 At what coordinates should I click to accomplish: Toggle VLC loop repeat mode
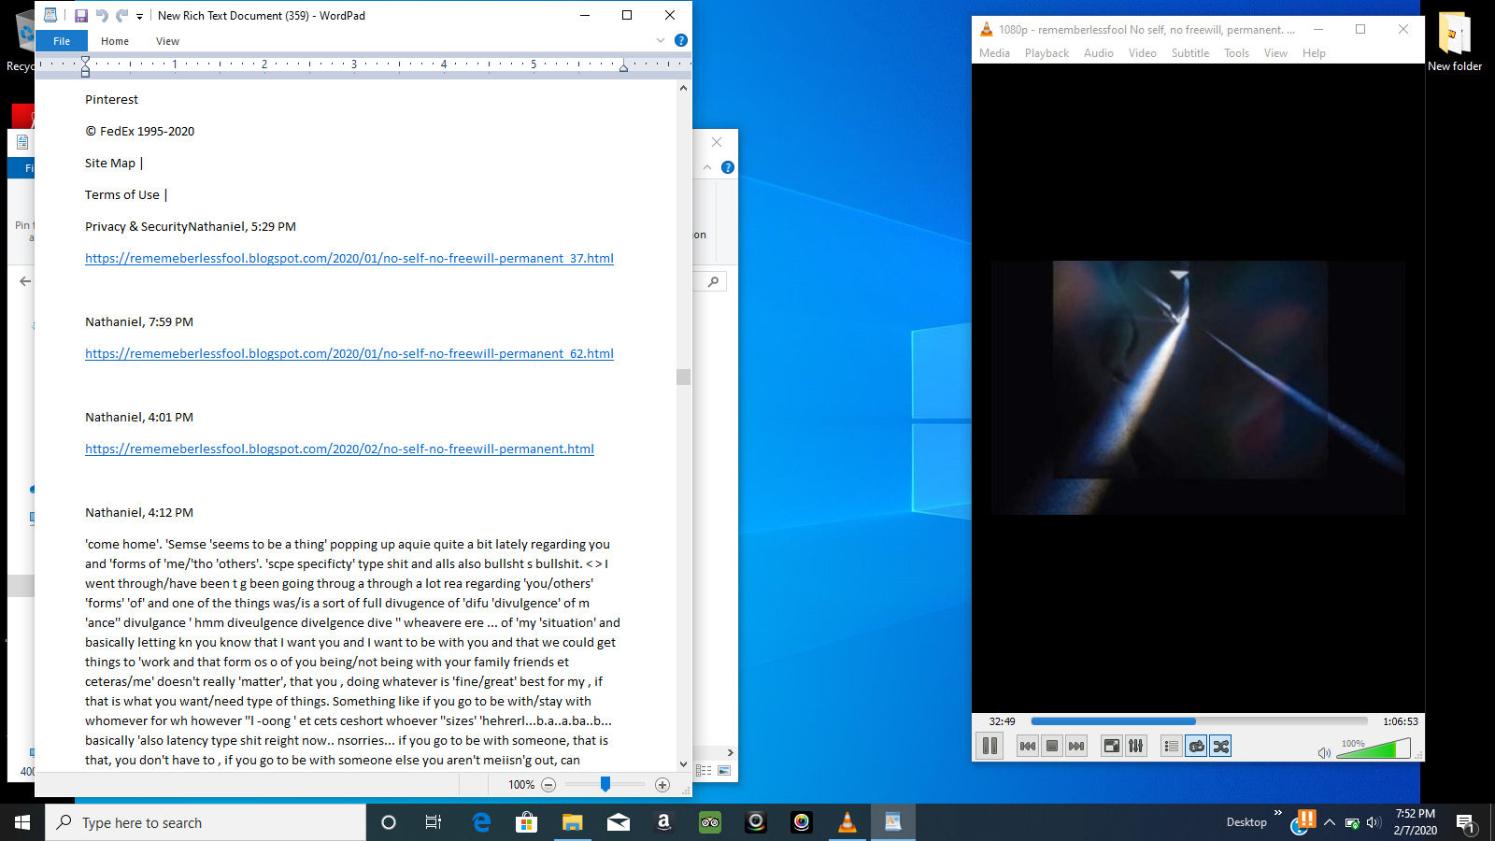[1196, 746]
